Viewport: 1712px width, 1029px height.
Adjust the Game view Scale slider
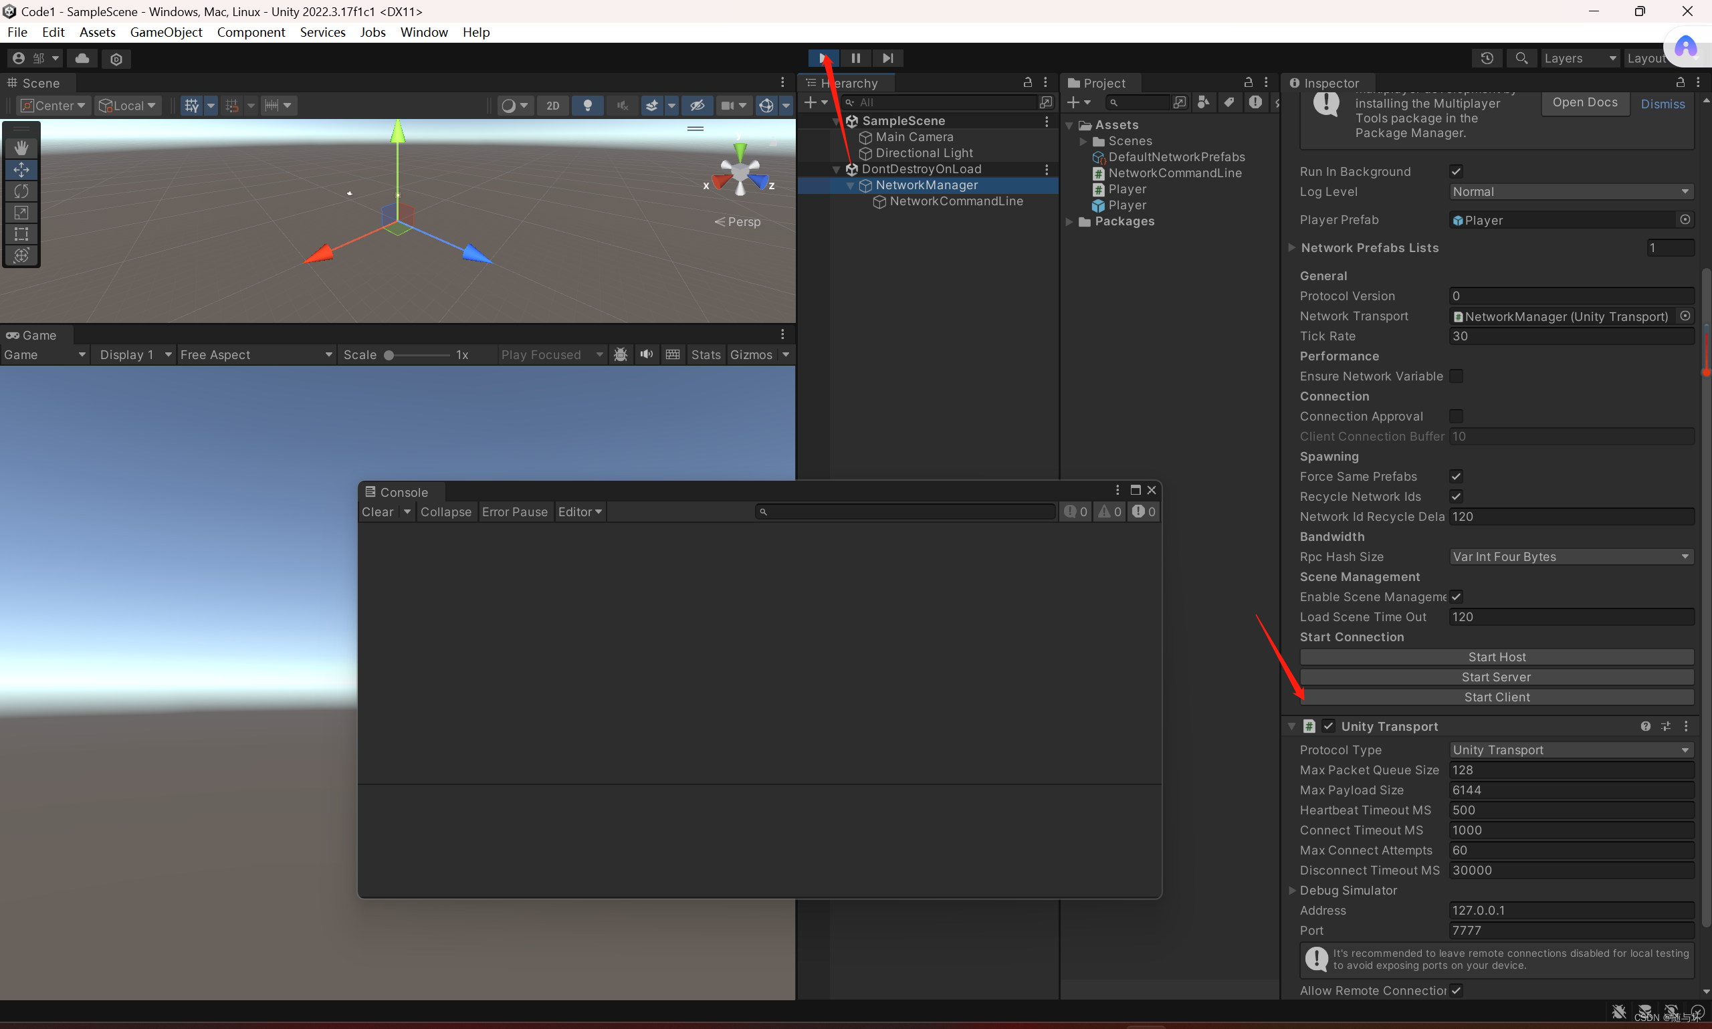pos(390,355)
